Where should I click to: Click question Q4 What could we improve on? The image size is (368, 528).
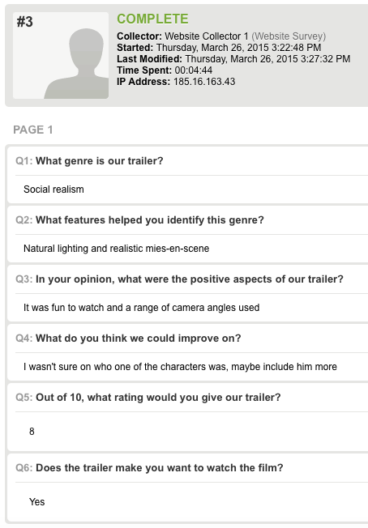(x=128, y=338)
